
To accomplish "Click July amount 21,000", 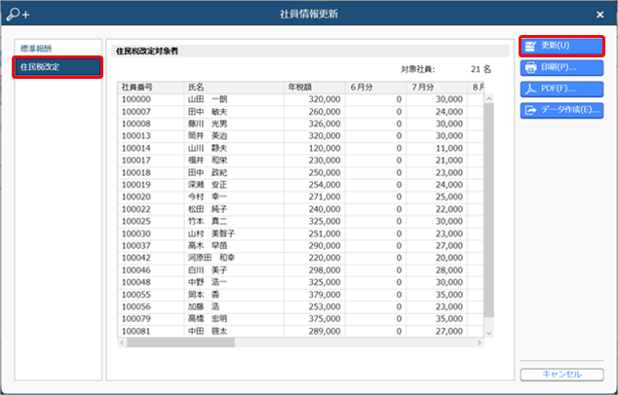I will (449, 161).
